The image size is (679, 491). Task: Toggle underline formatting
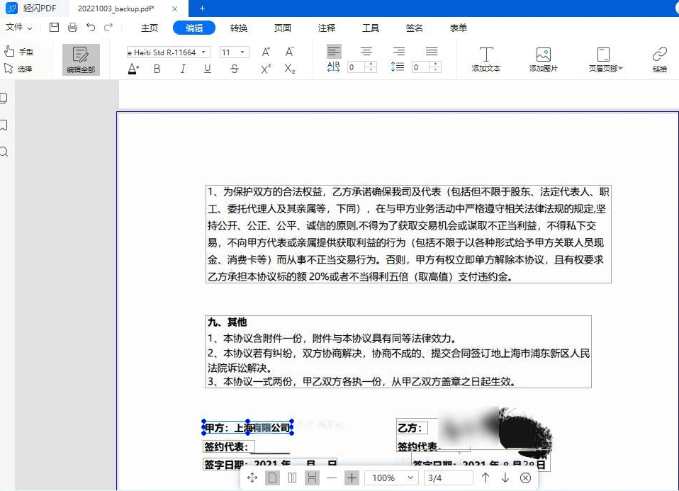click(207, 69)
